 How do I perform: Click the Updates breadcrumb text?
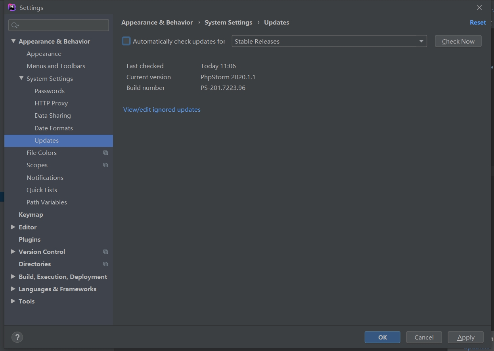(277, 23)
